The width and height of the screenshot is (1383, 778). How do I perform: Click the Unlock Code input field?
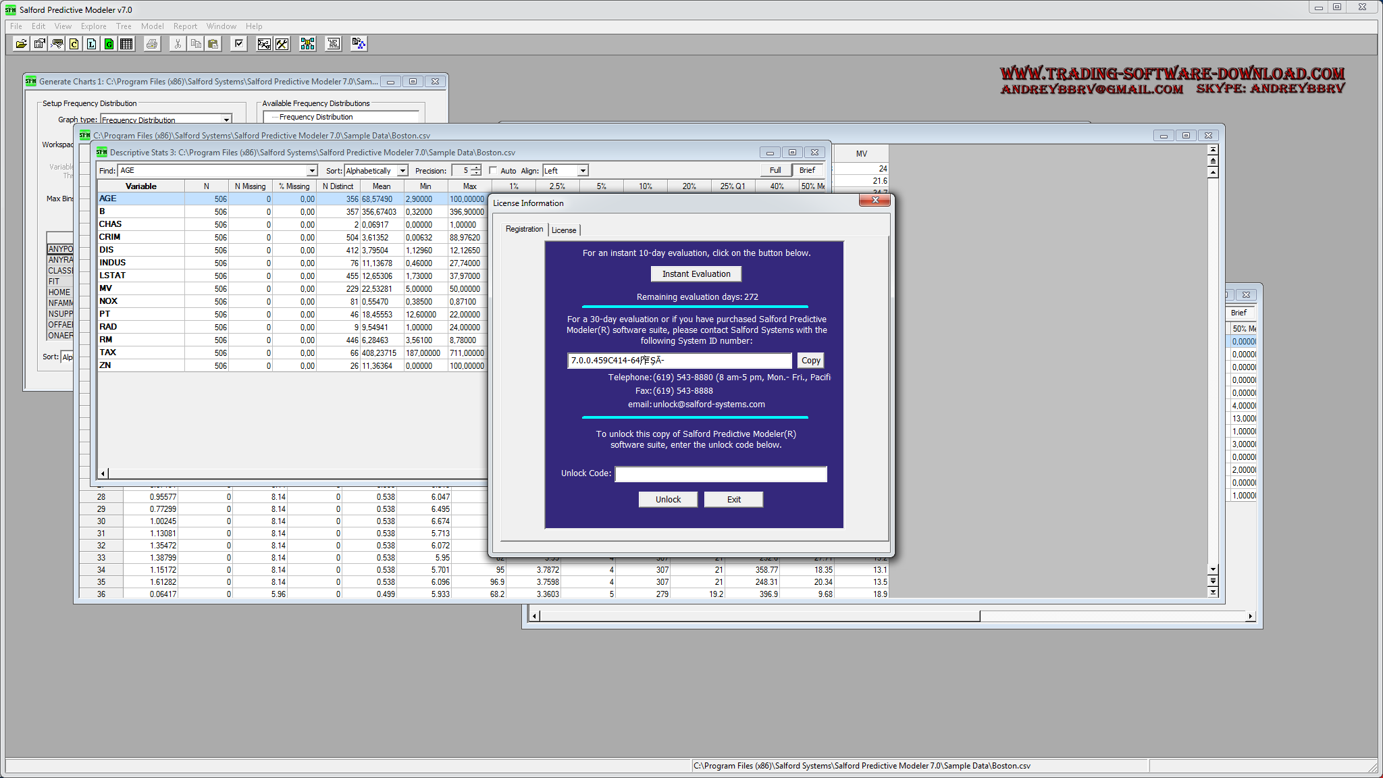(720, 474)
